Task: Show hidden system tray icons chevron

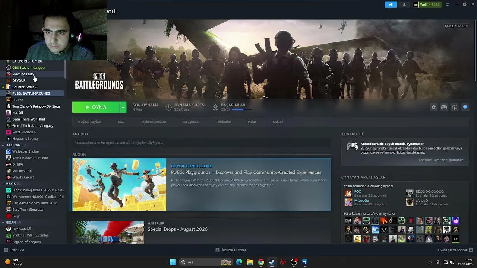Action: 430,262
